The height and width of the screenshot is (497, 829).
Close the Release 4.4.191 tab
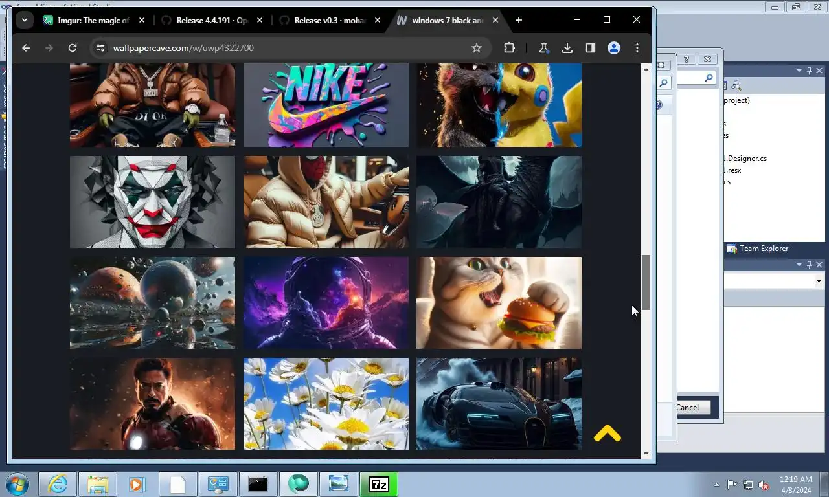tap(260, 20)
